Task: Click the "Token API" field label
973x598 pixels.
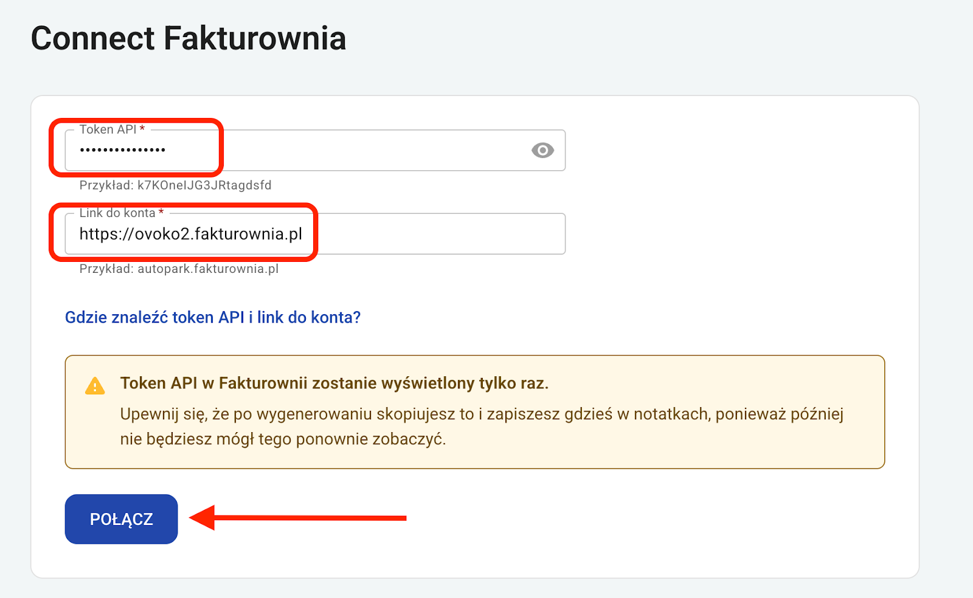Action: coord(108,129)
